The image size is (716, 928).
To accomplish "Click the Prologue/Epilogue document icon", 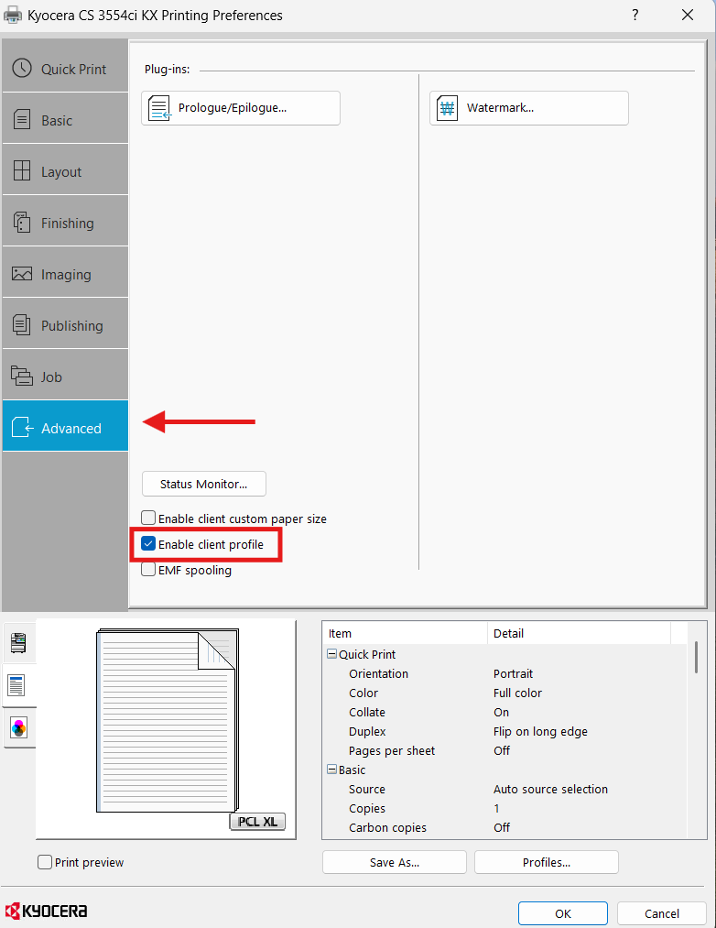I will [159, 108].
